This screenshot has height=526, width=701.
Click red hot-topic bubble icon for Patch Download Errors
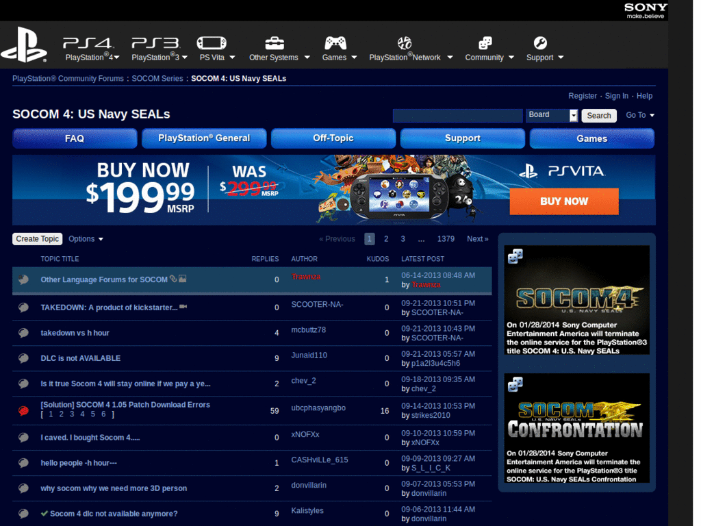point(24,410)
